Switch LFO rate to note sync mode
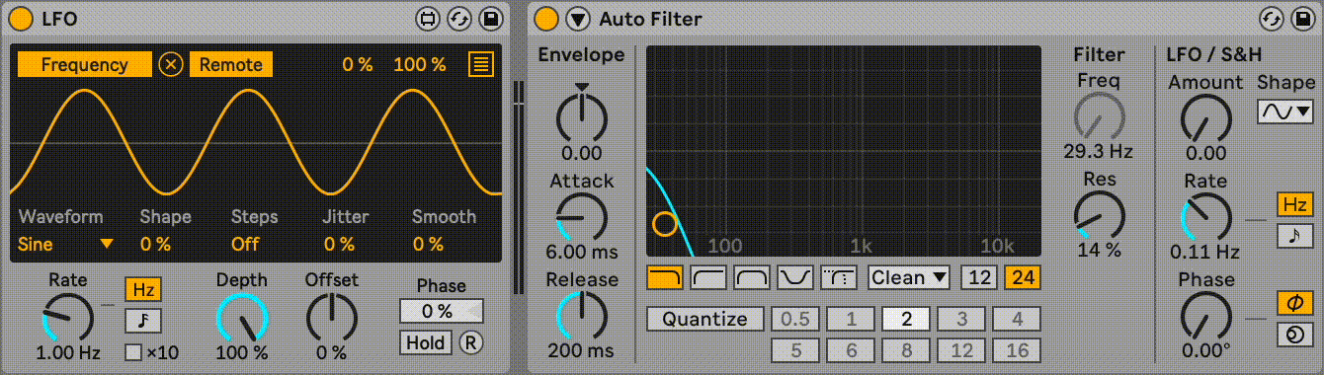 pos(143,320)
